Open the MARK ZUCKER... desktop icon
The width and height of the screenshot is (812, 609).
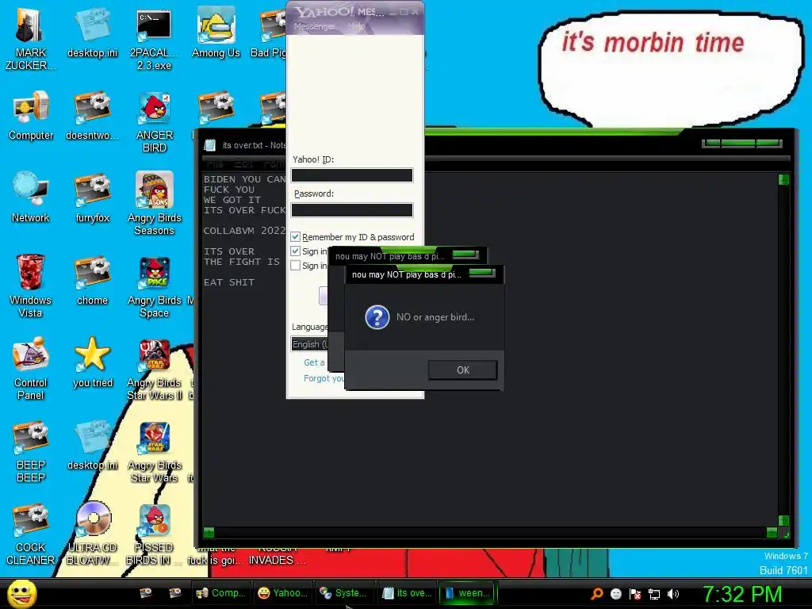click(x=30, y=40)
